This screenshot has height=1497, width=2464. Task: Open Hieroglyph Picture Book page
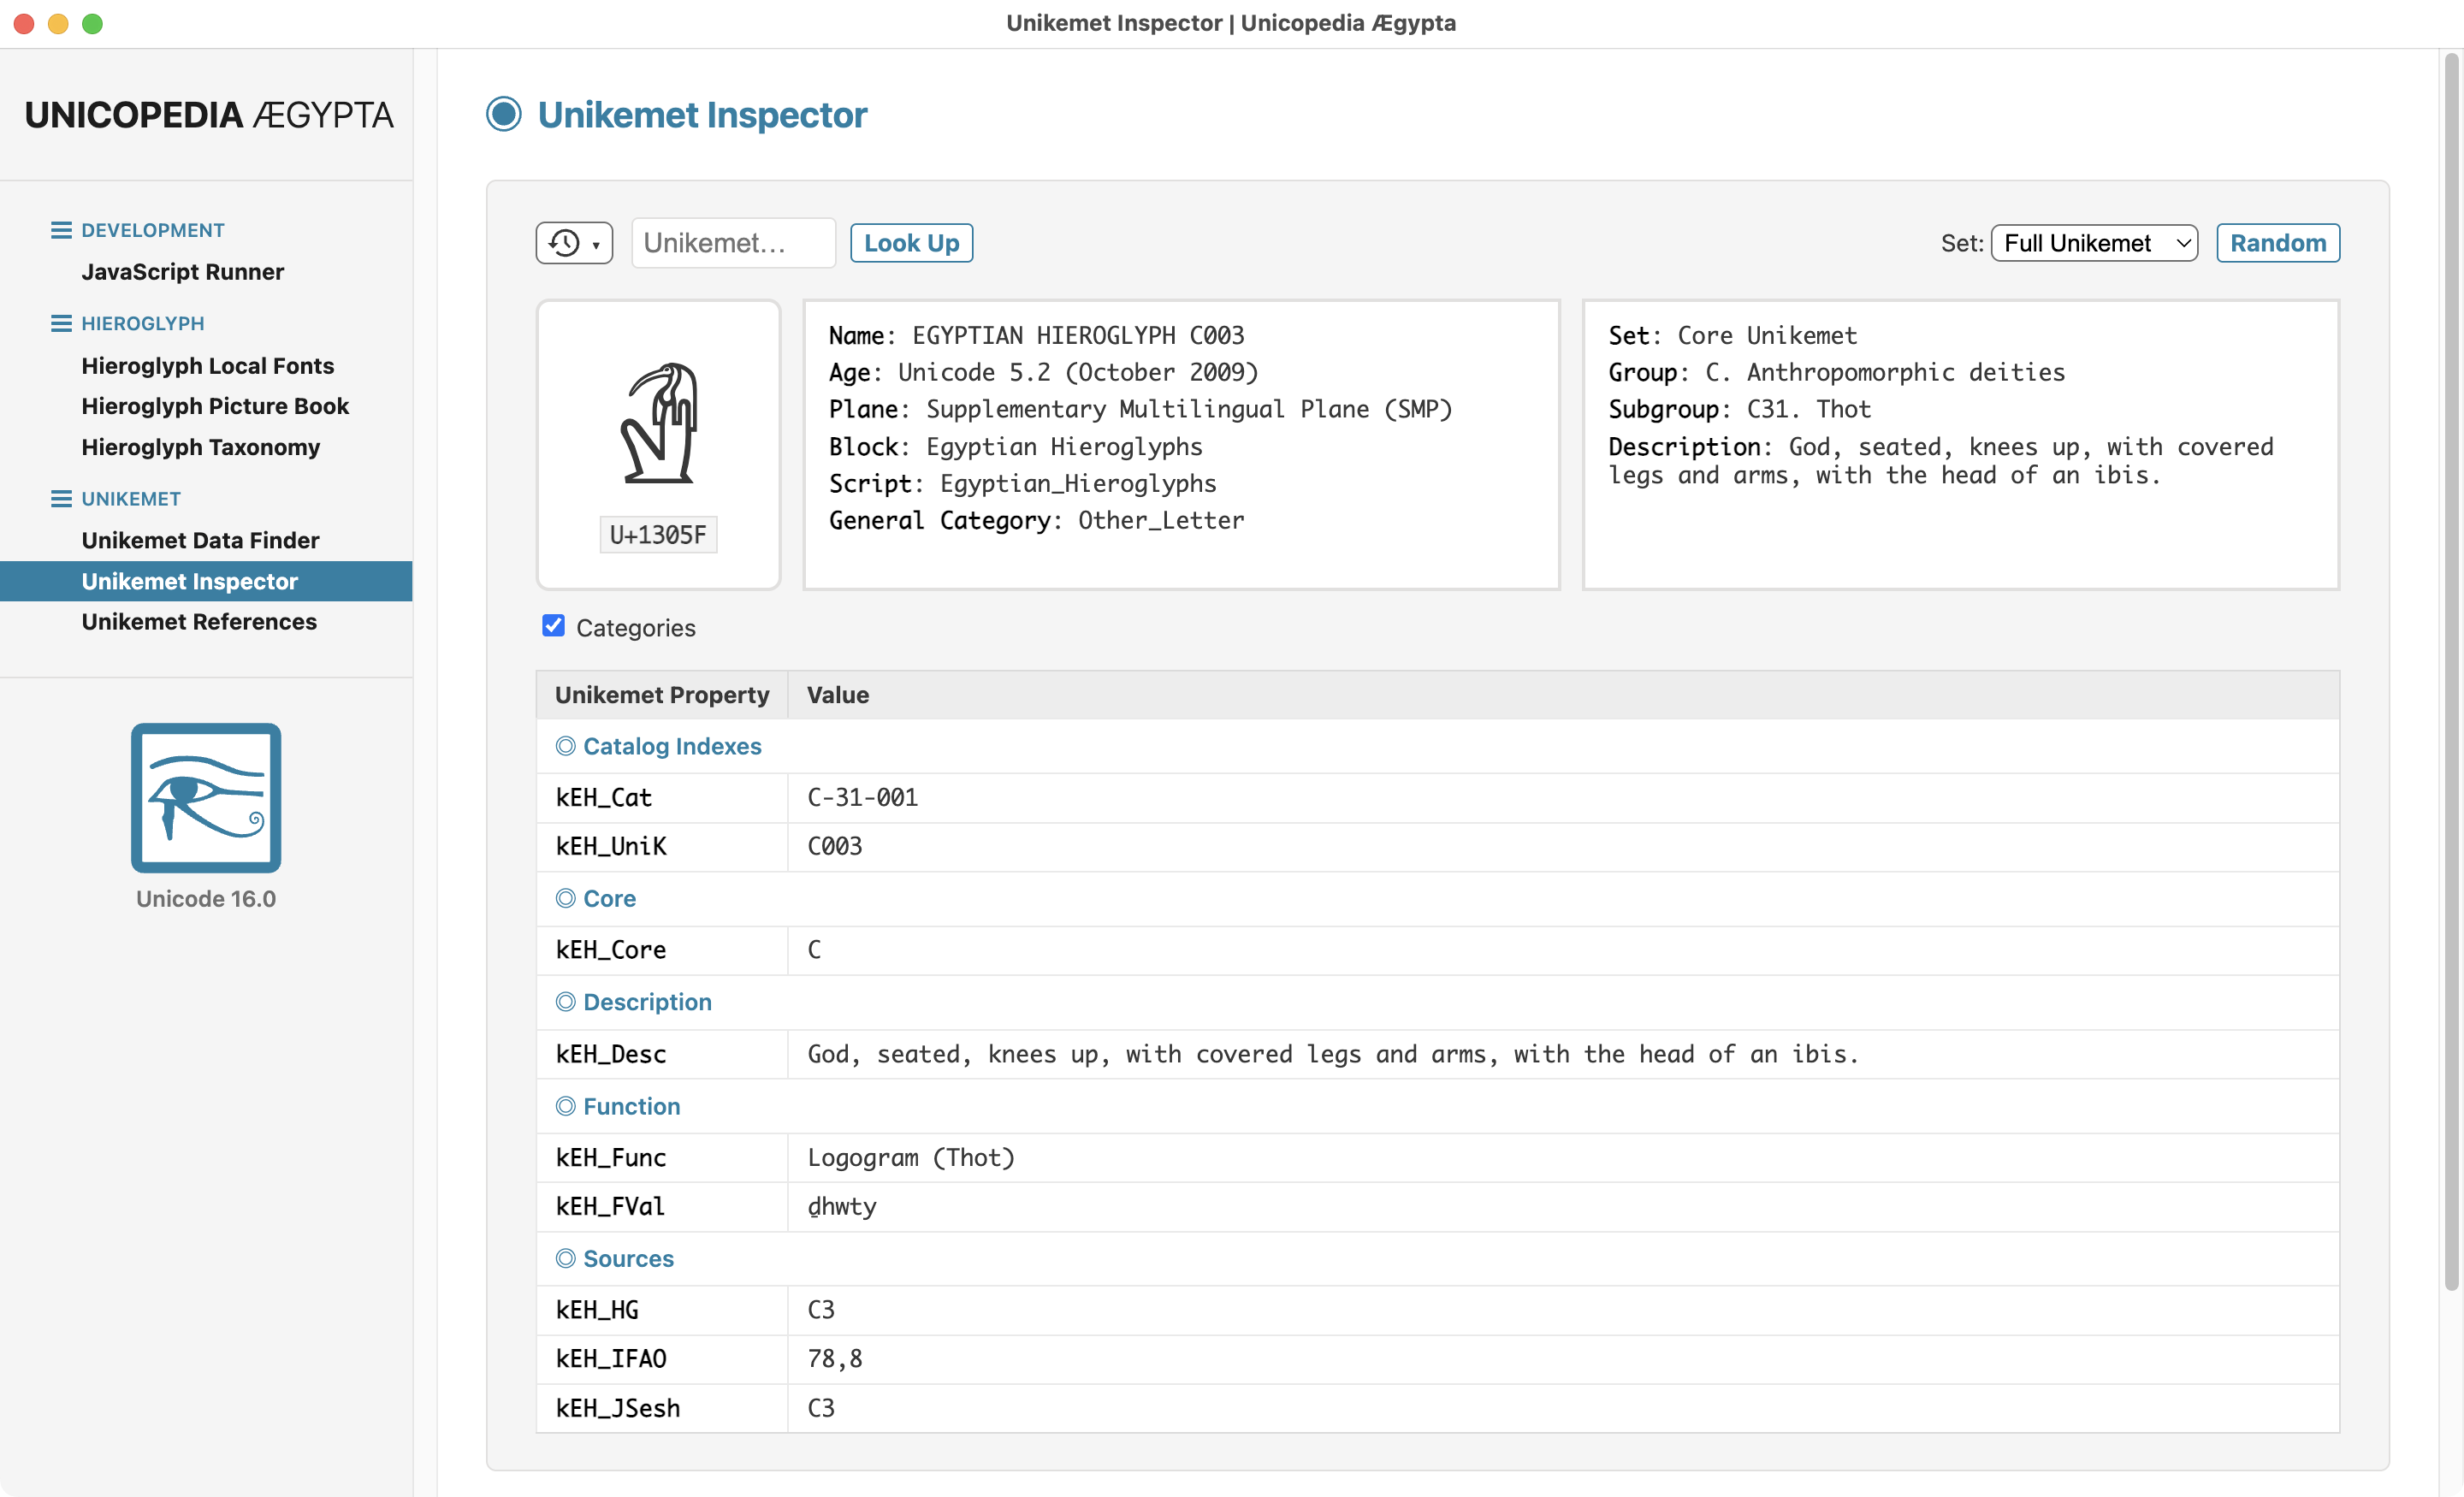(x=215, y=406)
